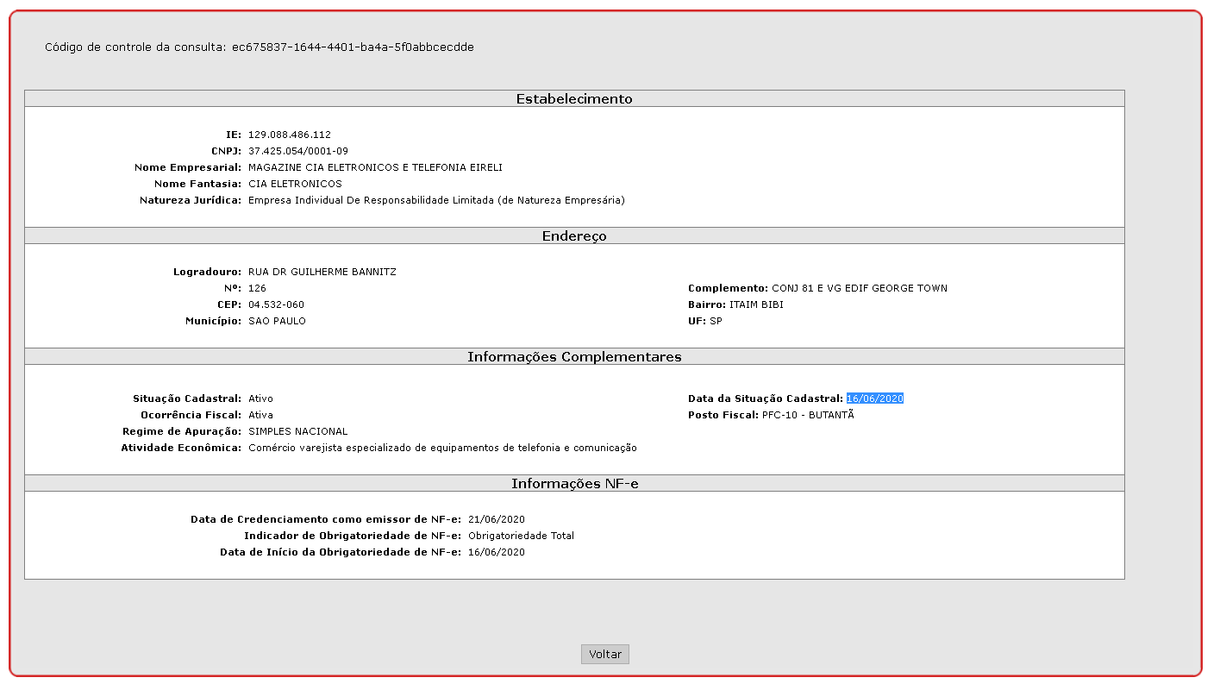Click the UF value SP
Viewport: 1220px width, 684px height.
pyautogui.click(x=716, y=321)
